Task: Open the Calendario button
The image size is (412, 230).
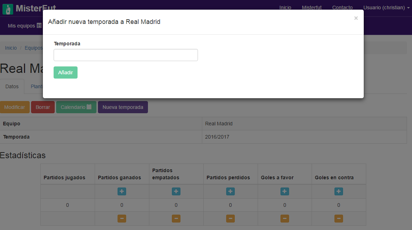Action: 76,107
